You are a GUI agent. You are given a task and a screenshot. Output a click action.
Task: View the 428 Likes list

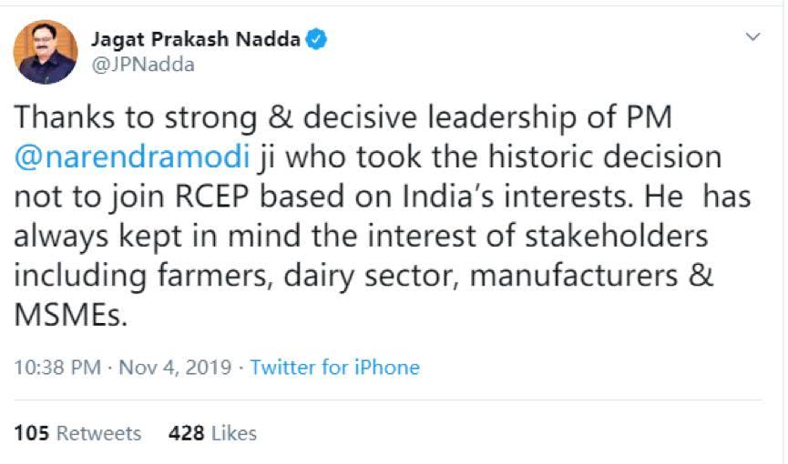coord(212,433)
